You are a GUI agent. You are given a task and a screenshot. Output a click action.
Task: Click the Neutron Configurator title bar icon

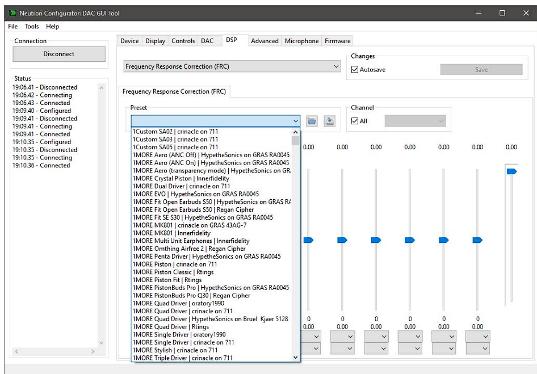pos(12,13)
